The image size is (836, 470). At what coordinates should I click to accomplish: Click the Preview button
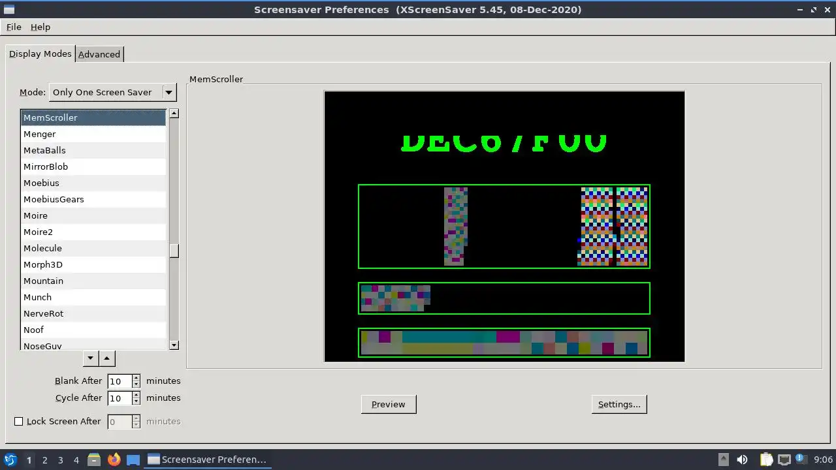coord(389,404)
